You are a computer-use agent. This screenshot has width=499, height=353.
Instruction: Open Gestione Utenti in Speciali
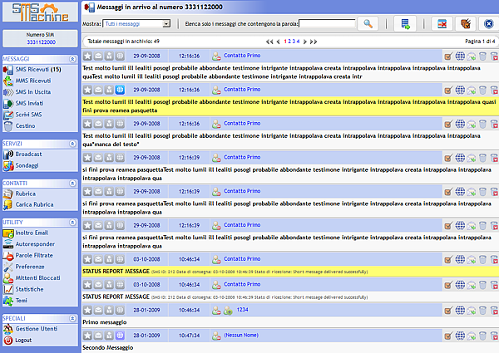click(37, 329)
